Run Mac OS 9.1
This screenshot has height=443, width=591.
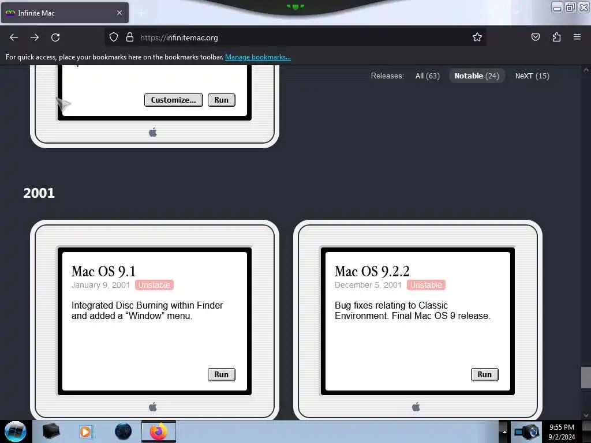[x=221, y=374]
